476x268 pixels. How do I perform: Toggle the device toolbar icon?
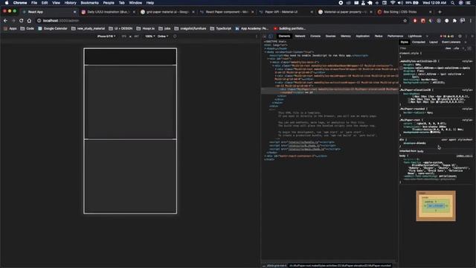(271, 36)
